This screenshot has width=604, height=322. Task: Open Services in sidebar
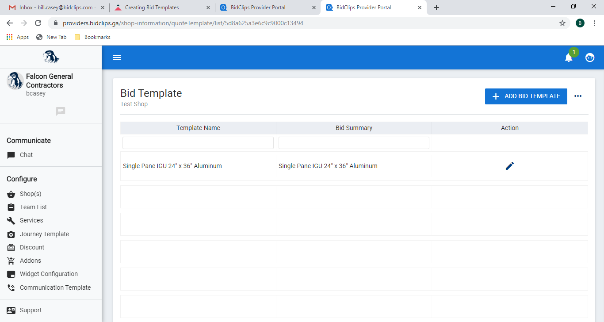pos(31,221)
